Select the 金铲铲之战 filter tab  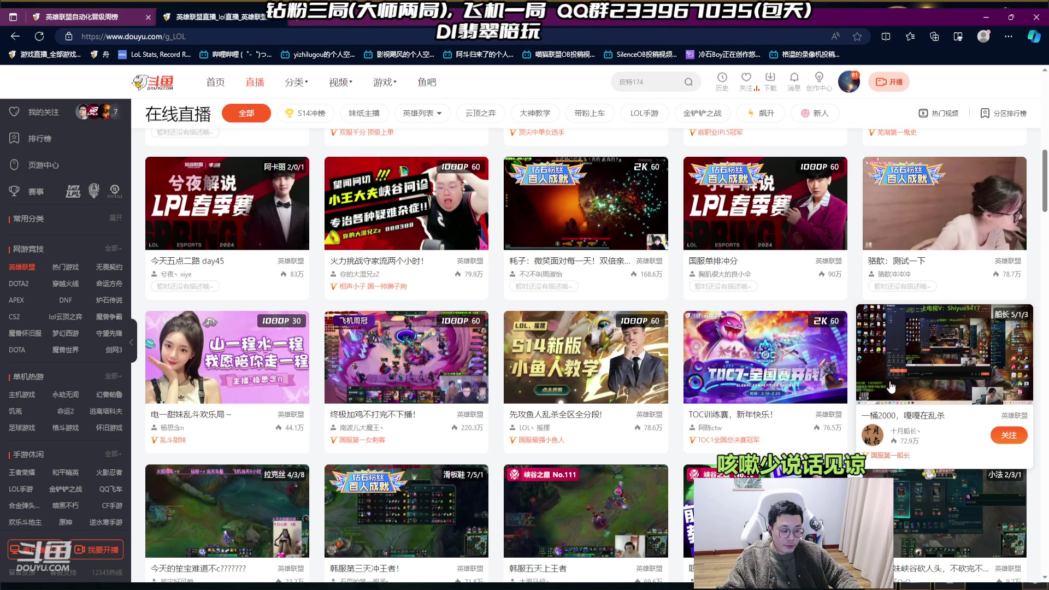point(703,113)
